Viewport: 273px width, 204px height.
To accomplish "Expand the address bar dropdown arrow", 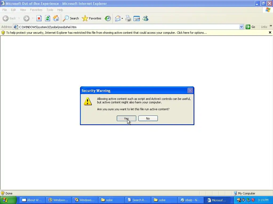I will pyautogui.click(x=241, y=27).
